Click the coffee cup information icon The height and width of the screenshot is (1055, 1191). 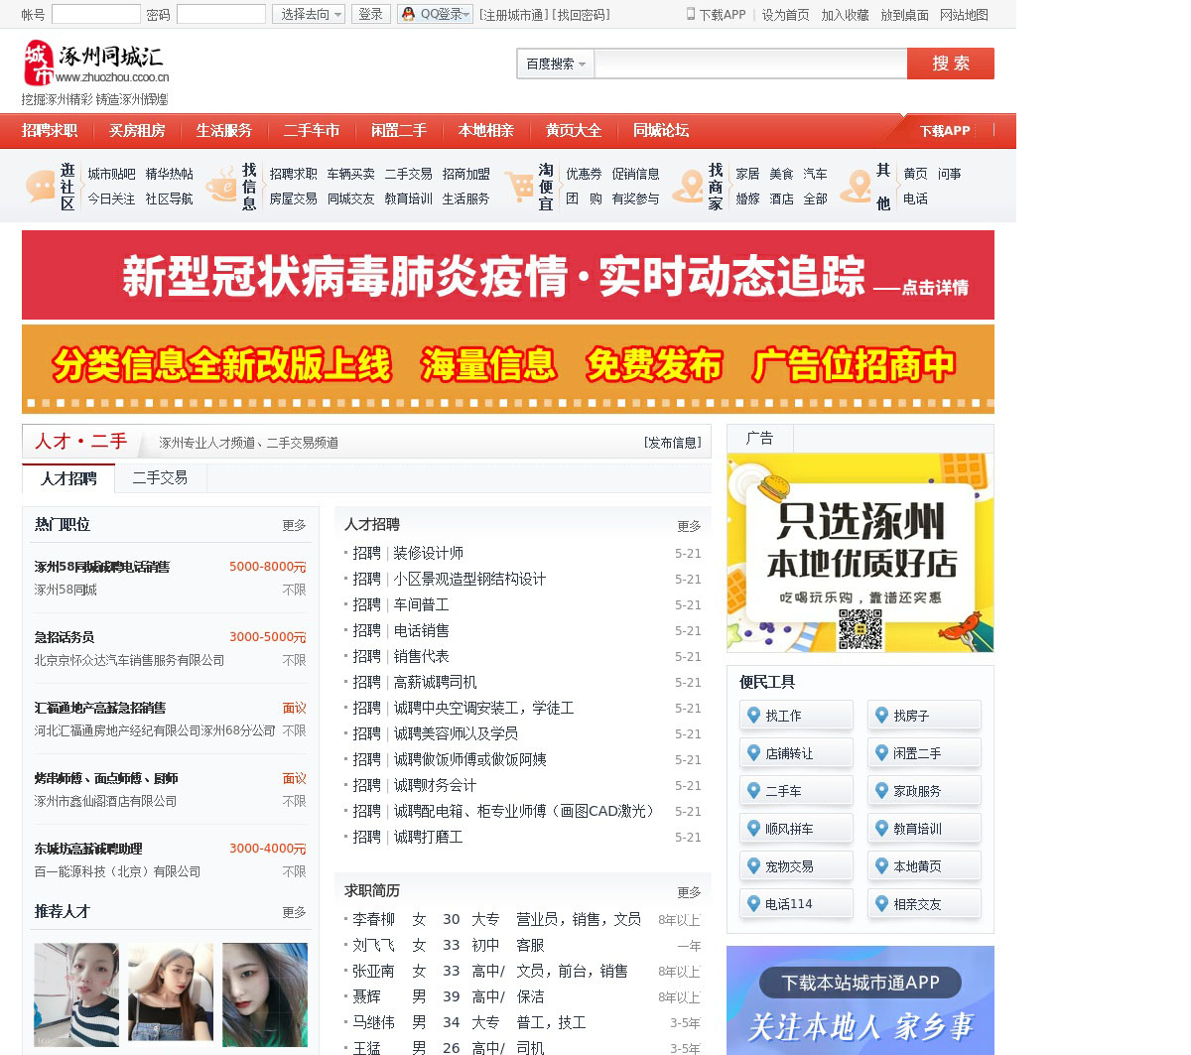pyautogui.click(x=221, y=186)
